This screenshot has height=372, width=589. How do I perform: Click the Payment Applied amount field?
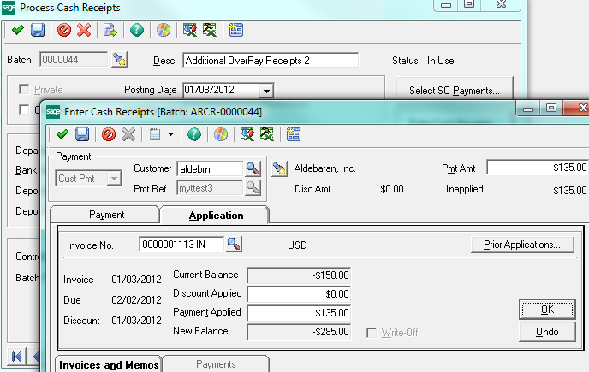[298, 312]
